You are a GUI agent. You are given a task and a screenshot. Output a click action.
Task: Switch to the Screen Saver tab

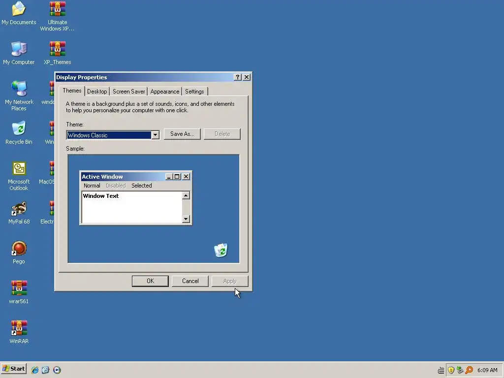click(x=128, y=92)
